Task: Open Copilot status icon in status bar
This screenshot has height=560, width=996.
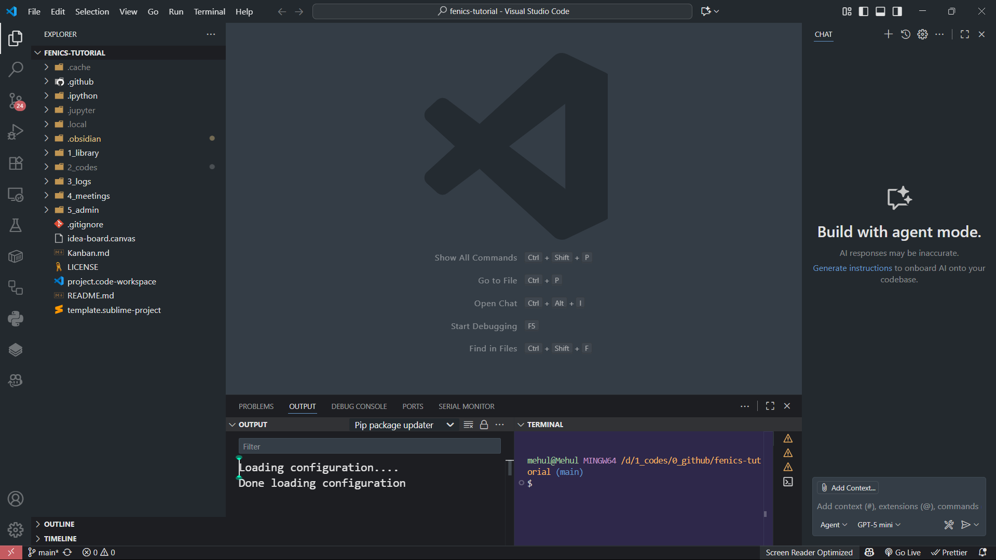Action: 869,553
